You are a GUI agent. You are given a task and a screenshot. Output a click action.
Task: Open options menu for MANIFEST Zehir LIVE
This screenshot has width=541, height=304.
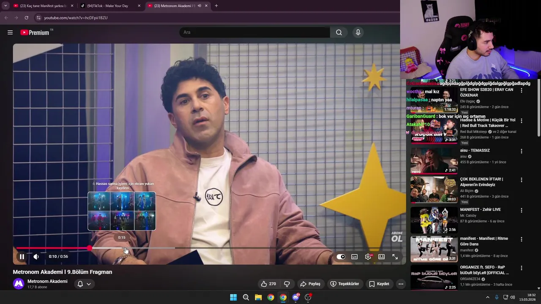tap(522, 210)
